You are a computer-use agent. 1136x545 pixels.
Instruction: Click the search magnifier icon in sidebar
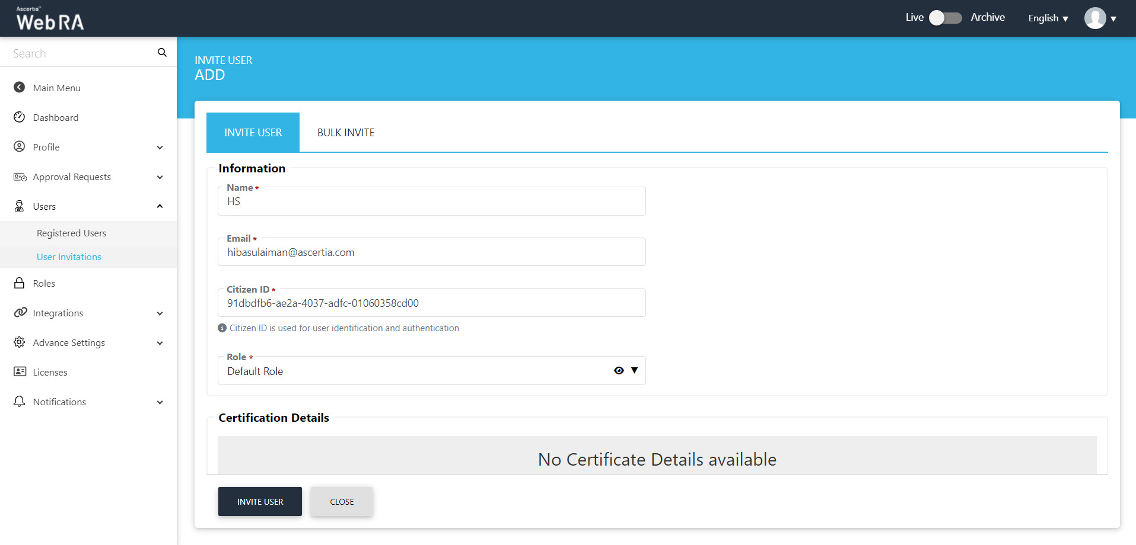coord(162,53)
